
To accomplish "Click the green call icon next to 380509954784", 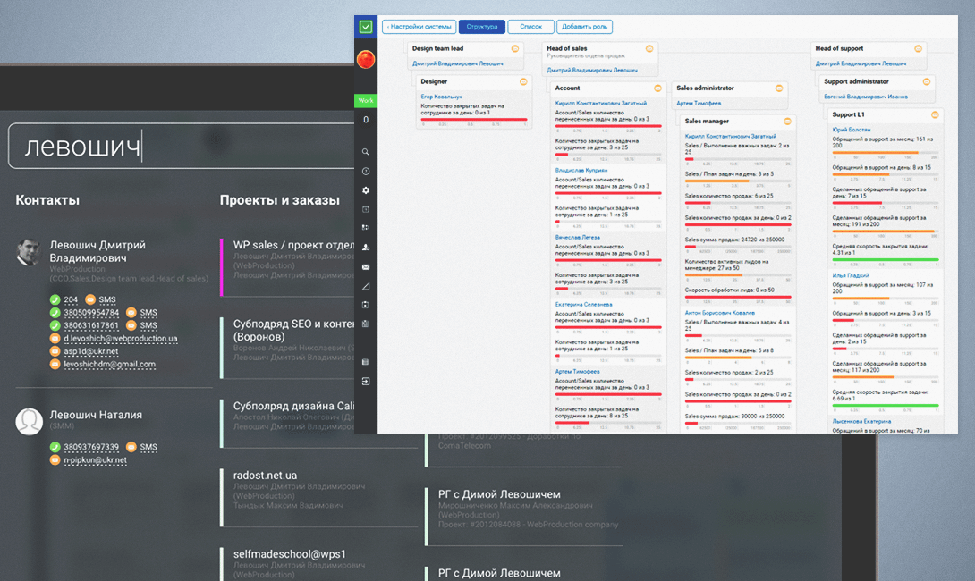I will click(55, 313).
